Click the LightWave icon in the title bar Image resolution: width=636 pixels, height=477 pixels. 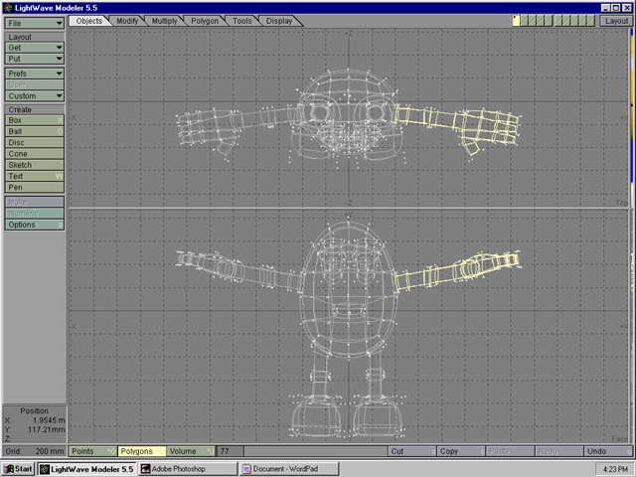tap(8, 8)
